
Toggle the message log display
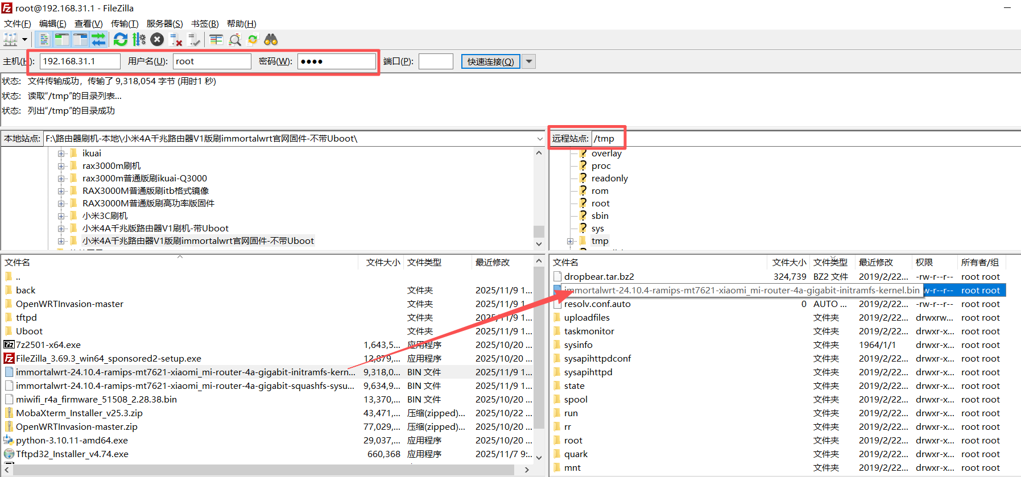[44, 39]
